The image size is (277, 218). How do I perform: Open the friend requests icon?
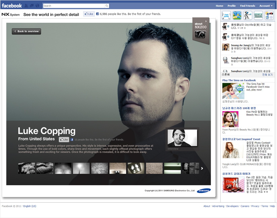coord(26,6)
